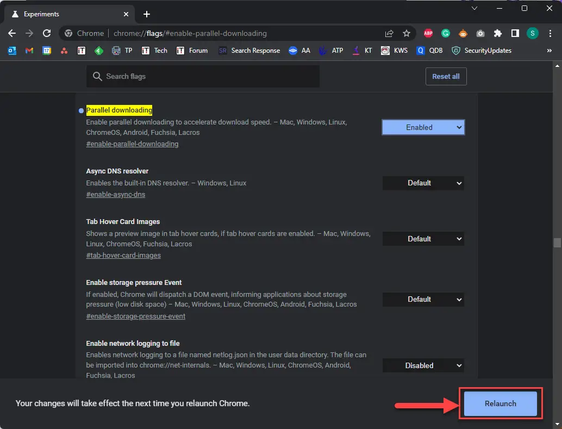
Task: Go back to previous page
Action: pos(12,33)
